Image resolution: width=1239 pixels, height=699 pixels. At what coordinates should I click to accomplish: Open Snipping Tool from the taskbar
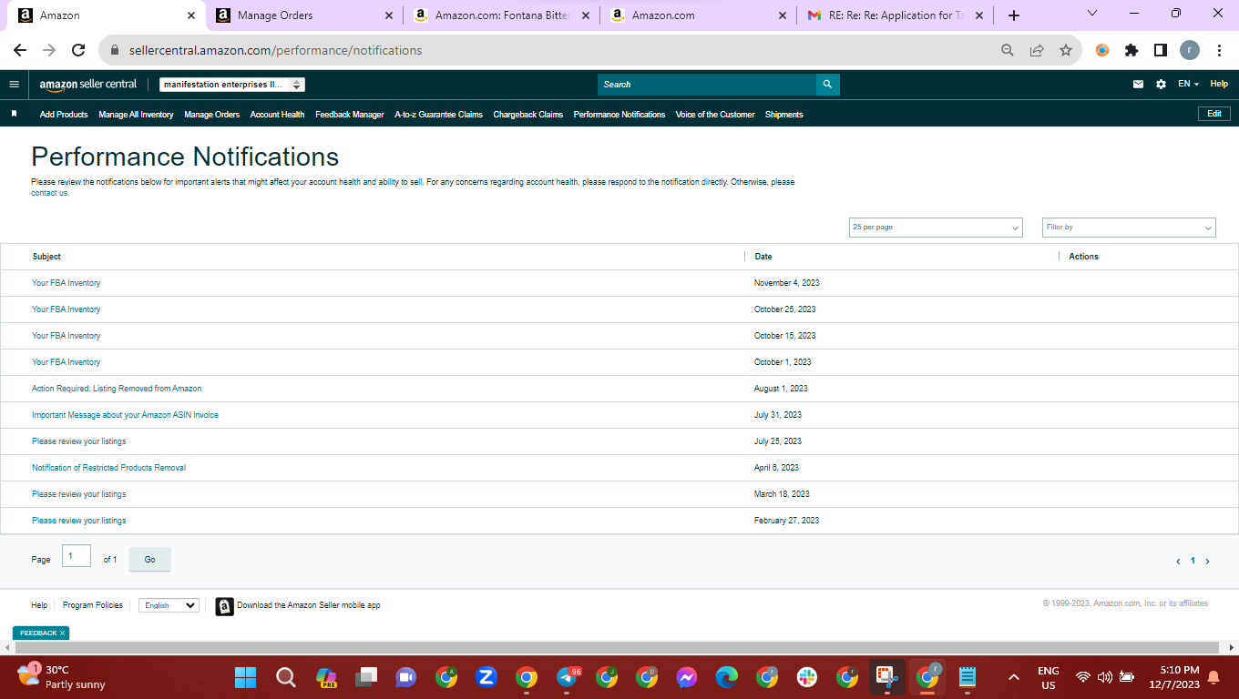[887, 677]
